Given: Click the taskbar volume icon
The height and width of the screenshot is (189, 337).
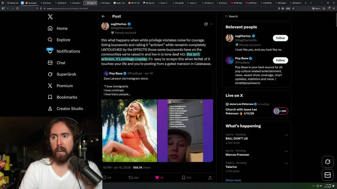Looking at the screenshot, I should [x=321, y=186].
